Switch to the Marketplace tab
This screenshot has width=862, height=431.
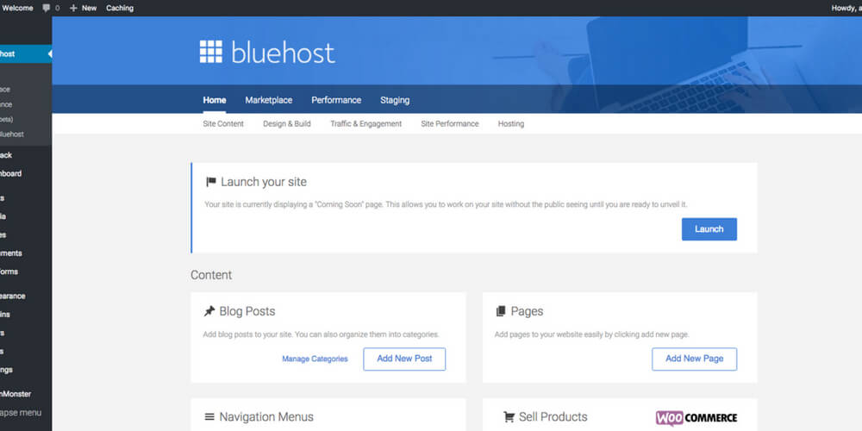(x=268, y=100)
